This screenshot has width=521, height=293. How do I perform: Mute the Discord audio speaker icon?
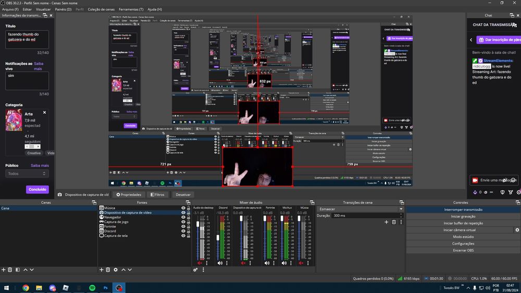pyautogui.click(x=220, y=263)
